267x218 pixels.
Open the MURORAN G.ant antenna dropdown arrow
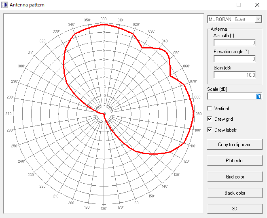tap(258, 19)
